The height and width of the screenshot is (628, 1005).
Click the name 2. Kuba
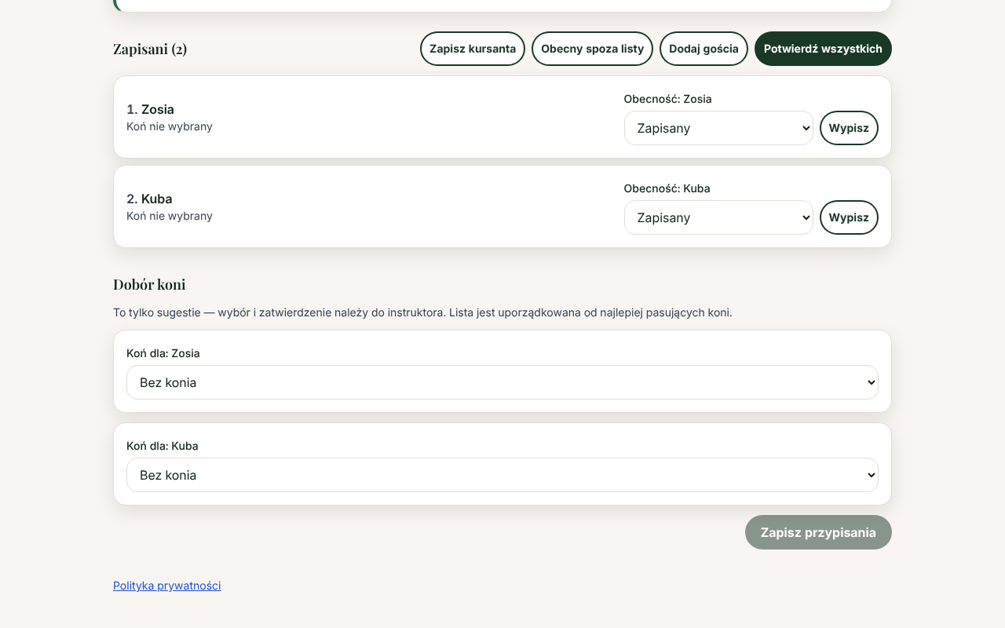149,199
